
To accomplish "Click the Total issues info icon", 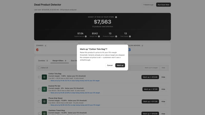I will (x=130, y=37).
